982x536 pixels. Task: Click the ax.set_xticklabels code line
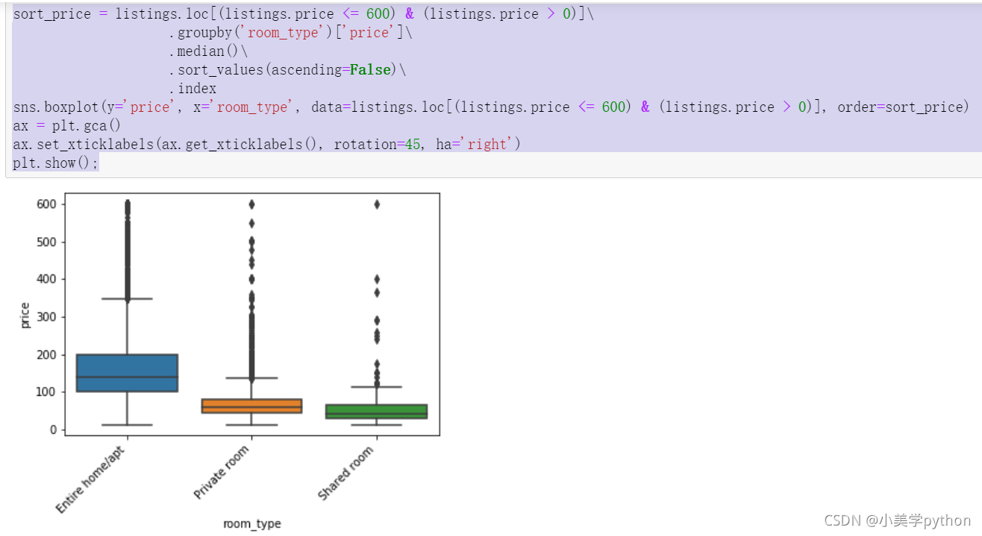click(x=266, y=145)
